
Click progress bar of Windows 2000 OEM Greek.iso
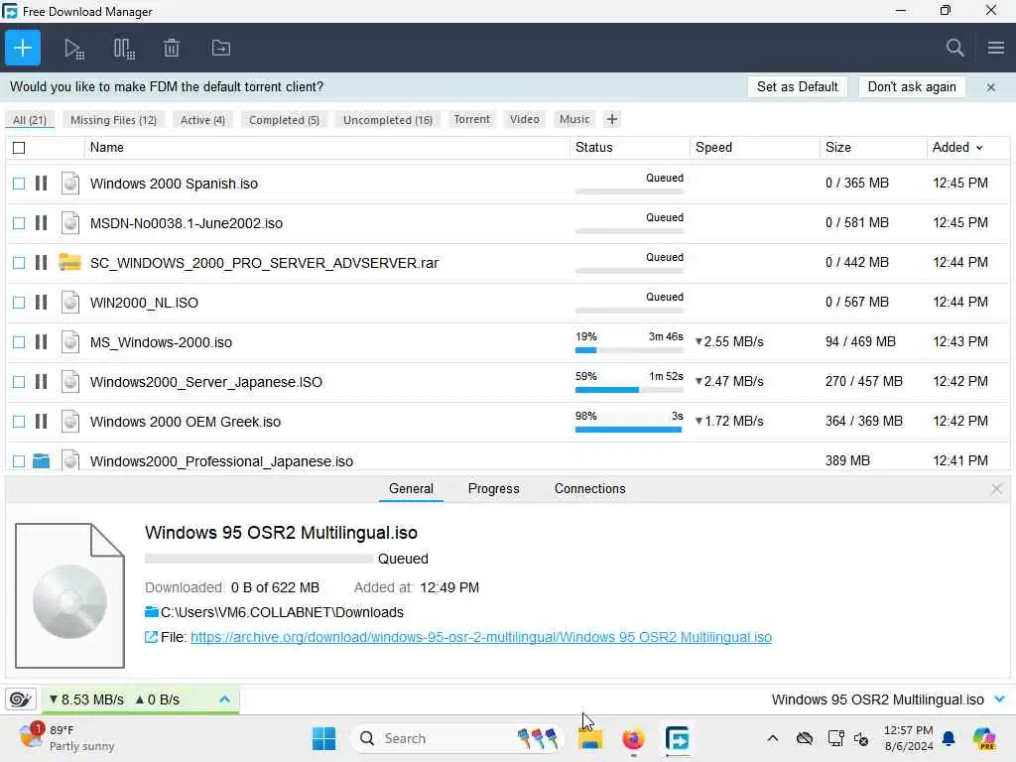[x=628, y=429]
